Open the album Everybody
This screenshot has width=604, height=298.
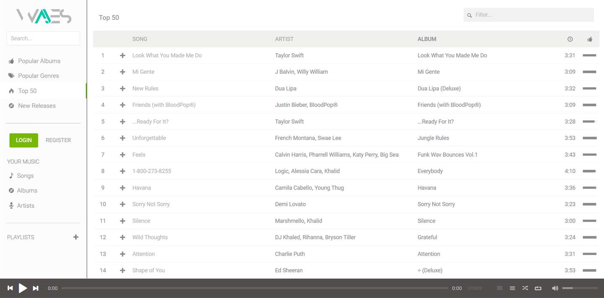(430, 171)
